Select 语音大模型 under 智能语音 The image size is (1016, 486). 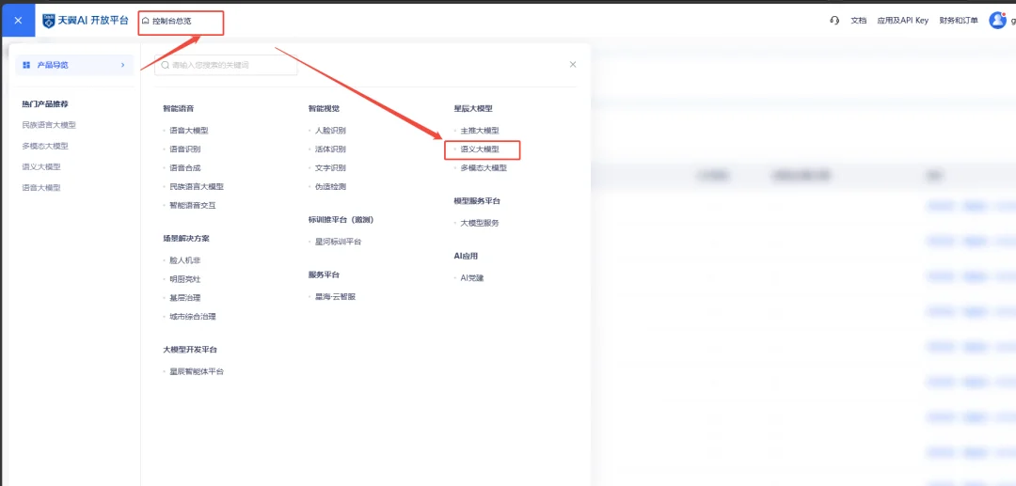[188, 130]
